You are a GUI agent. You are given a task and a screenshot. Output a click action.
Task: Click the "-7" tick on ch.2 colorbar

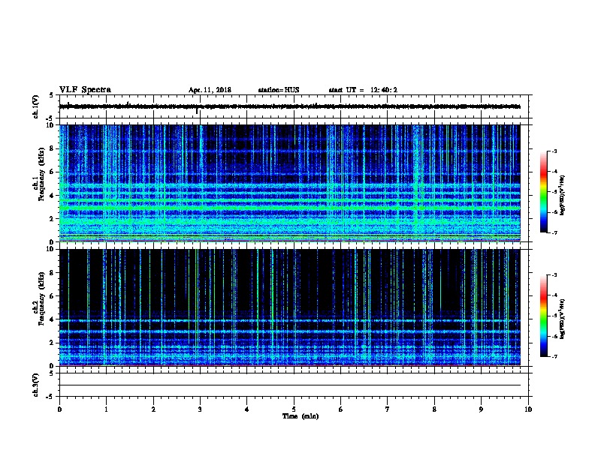click(x=554, y=356)
